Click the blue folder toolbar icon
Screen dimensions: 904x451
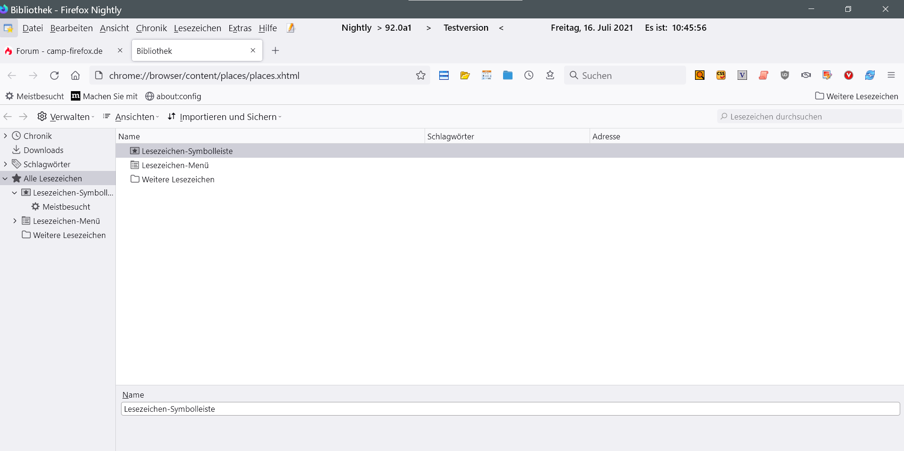(x=507, y=76)
